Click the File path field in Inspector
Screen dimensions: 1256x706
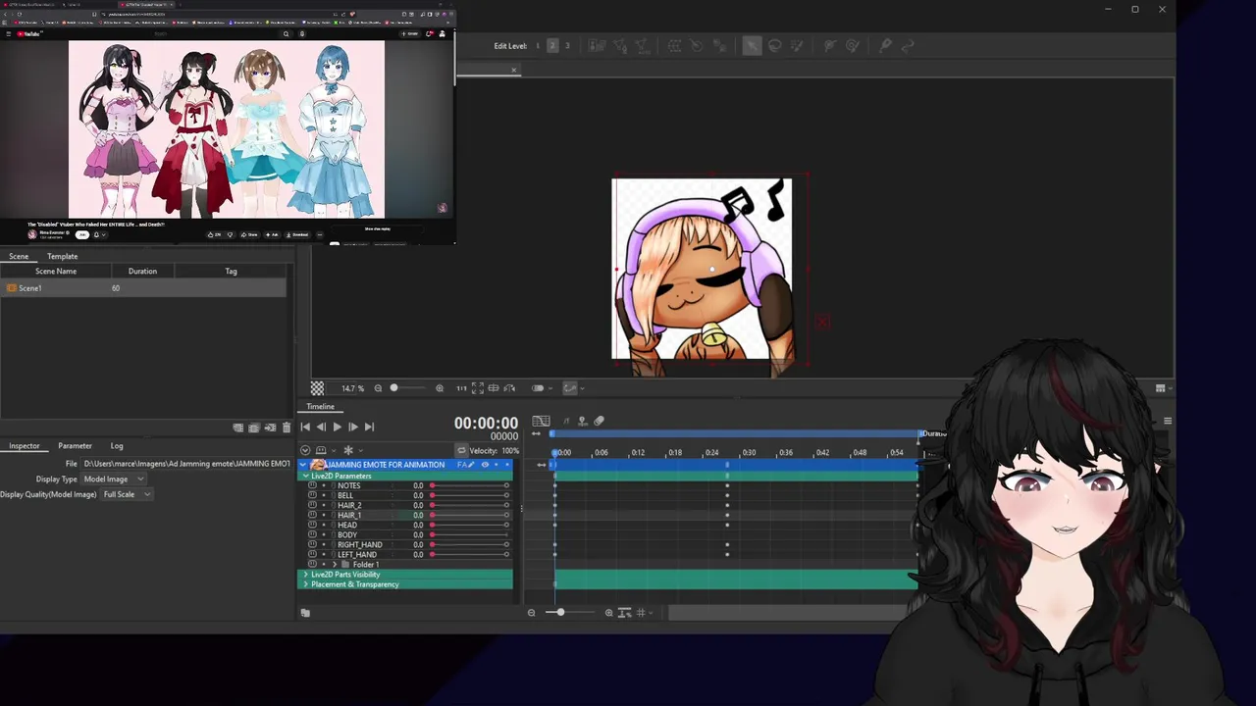coord(186,464)
